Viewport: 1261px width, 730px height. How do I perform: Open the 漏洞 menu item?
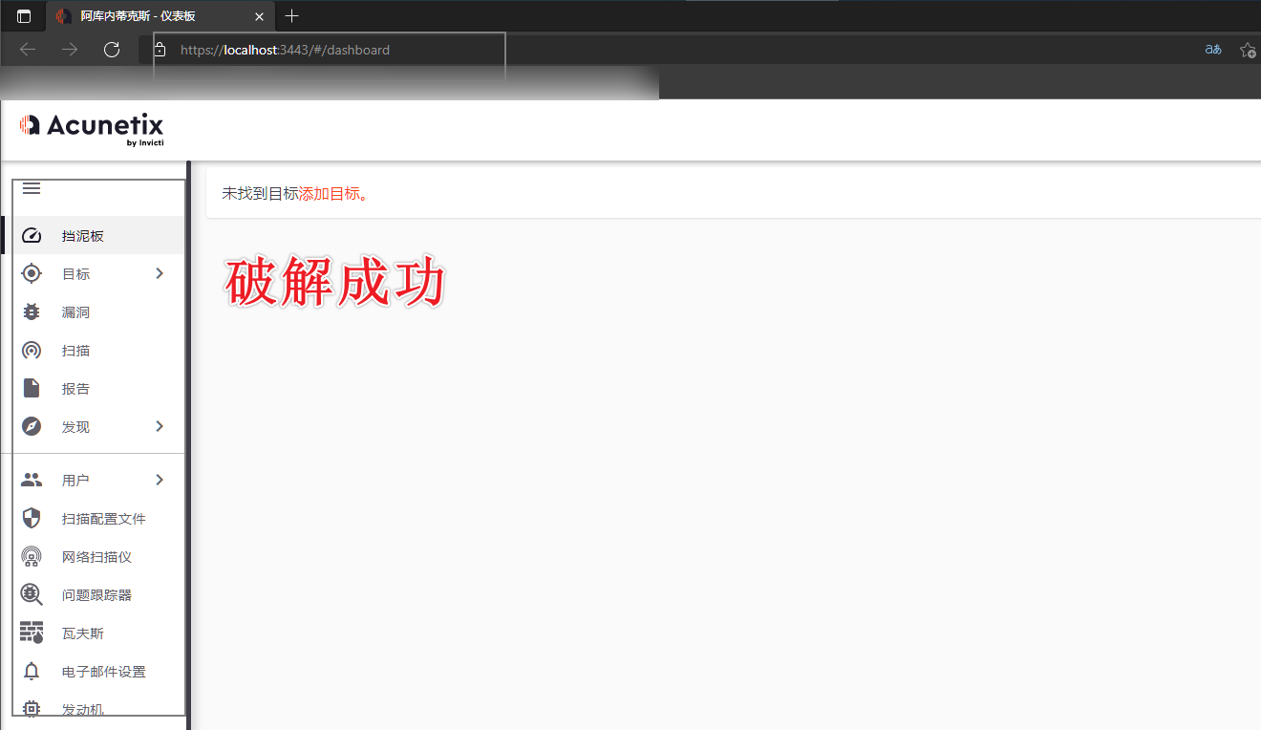[95, 312]
